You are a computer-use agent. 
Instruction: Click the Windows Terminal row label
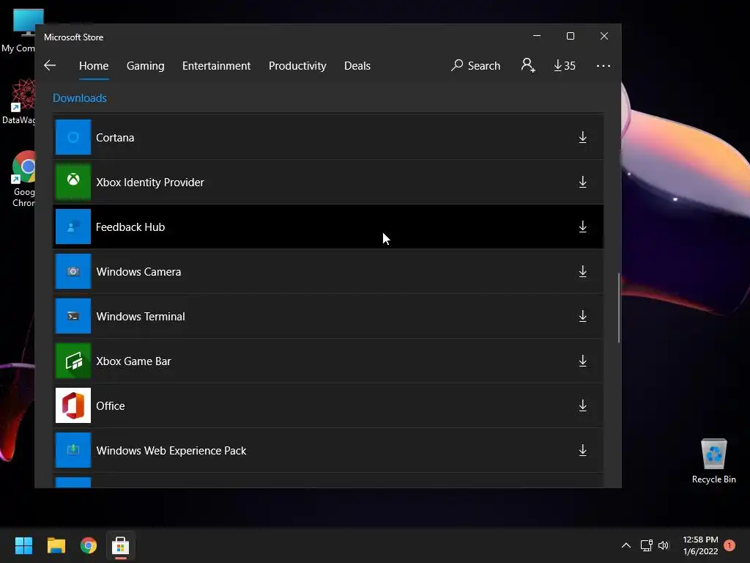click(x=141, y=317)
